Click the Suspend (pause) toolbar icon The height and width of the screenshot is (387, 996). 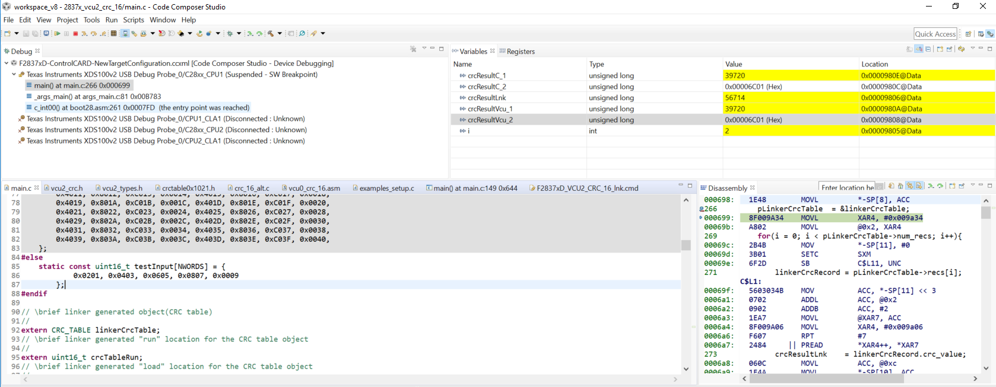point(66,33)
